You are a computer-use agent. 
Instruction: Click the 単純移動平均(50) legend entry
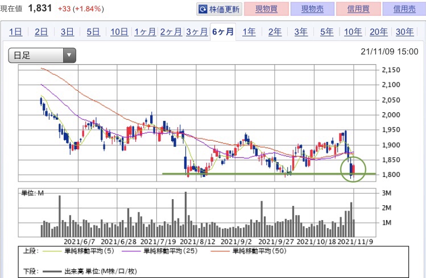click(249, 251)
